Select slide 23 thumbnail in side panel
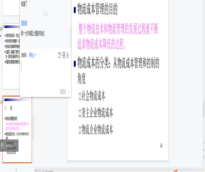205x172 pixels. (11, 57)
